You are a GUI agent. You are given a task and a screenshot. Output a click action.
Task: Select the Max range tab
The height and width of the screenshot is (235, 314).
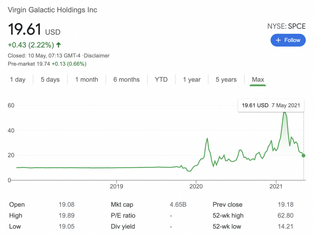(258, 80)
